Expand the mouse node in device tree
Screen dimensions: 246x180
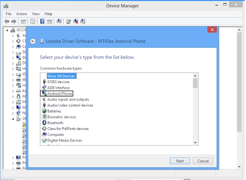[13, 97]
